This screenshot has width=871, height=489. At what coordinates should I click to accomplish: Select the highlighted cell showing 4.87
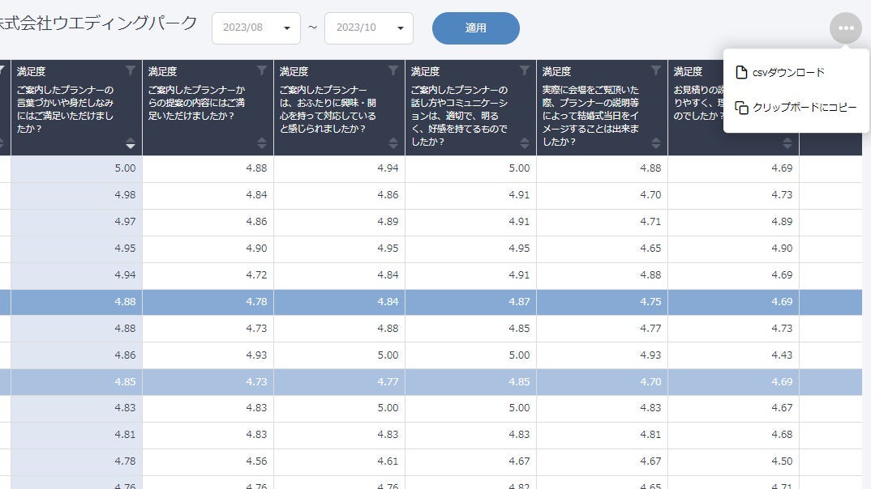(470, 302)
